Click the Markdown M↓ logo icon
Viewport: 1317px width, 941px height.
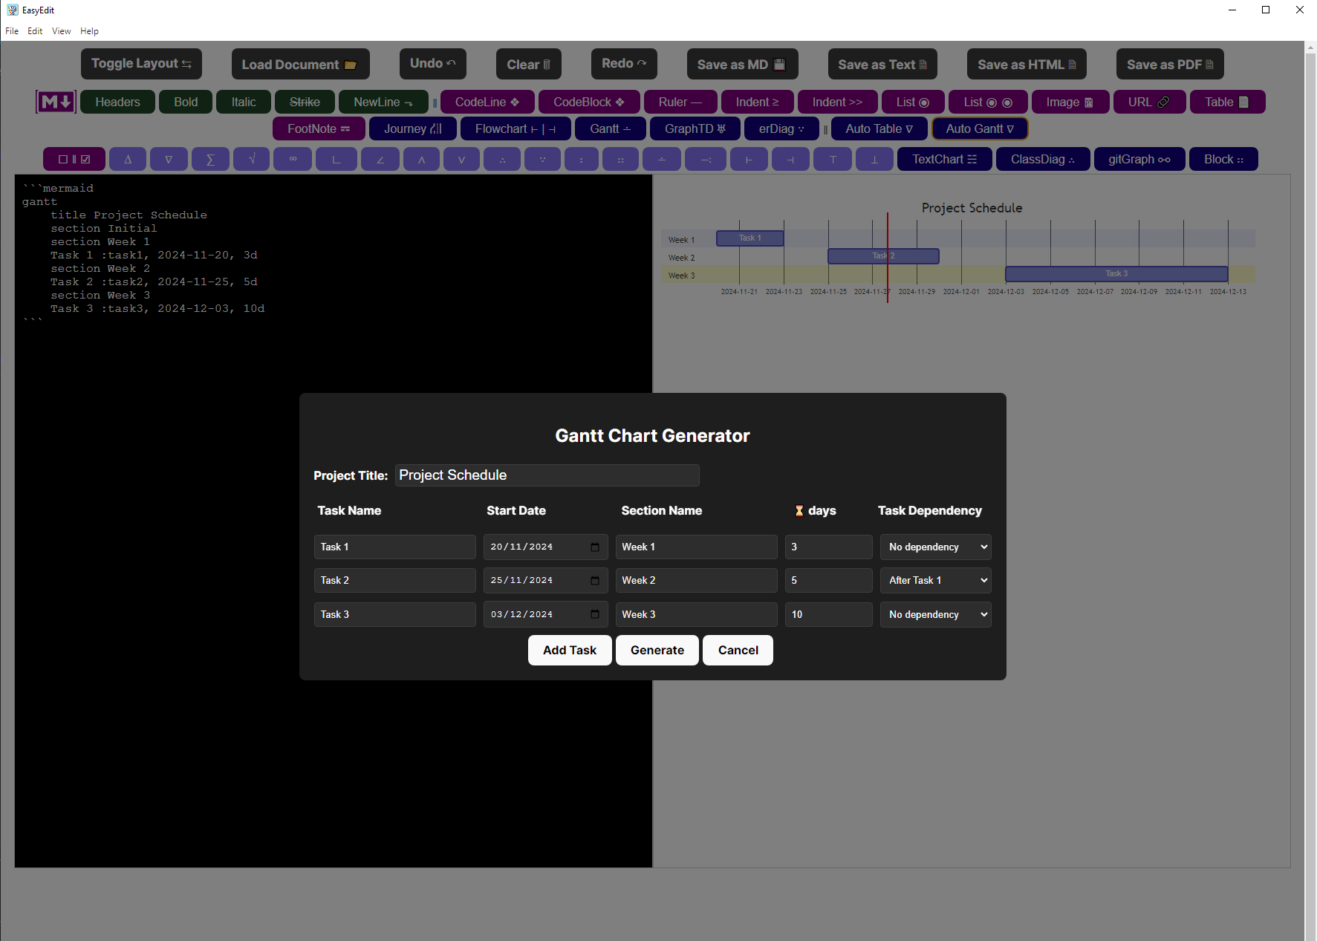coord(56,102)
